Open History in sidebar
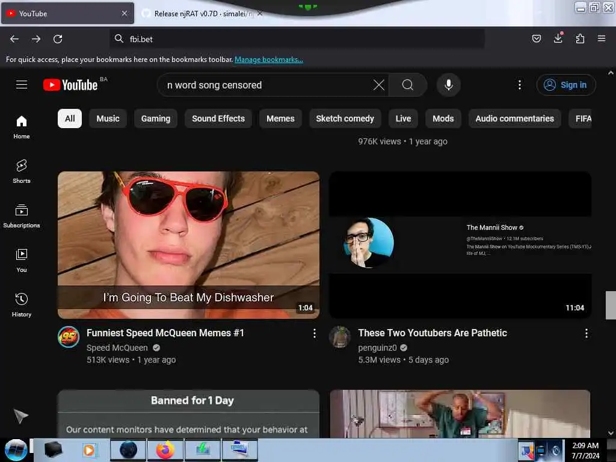The image size is (616, 462). coord(22,305)
